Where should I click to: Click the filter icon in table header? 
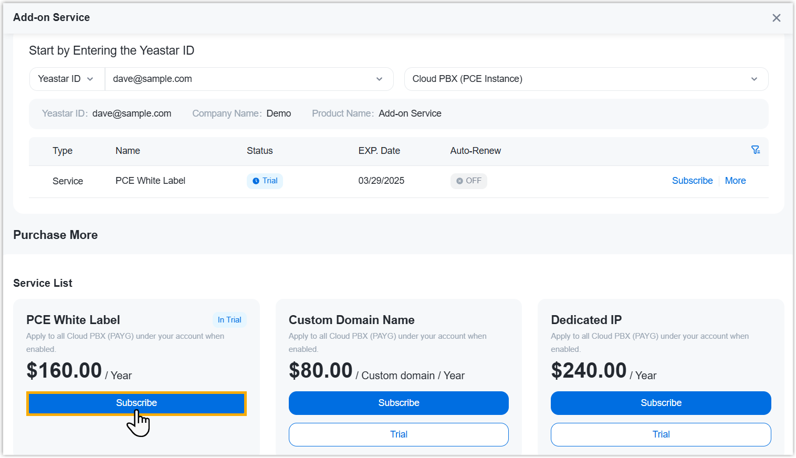click(756, 150)
